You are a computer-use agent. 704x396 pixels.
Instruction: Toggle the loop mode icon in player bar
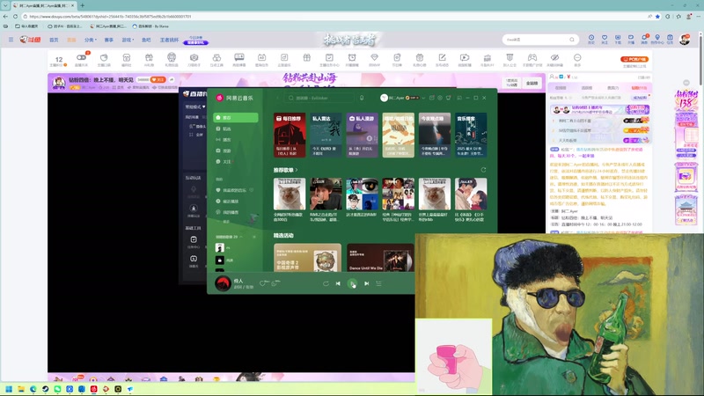(326, 283)
